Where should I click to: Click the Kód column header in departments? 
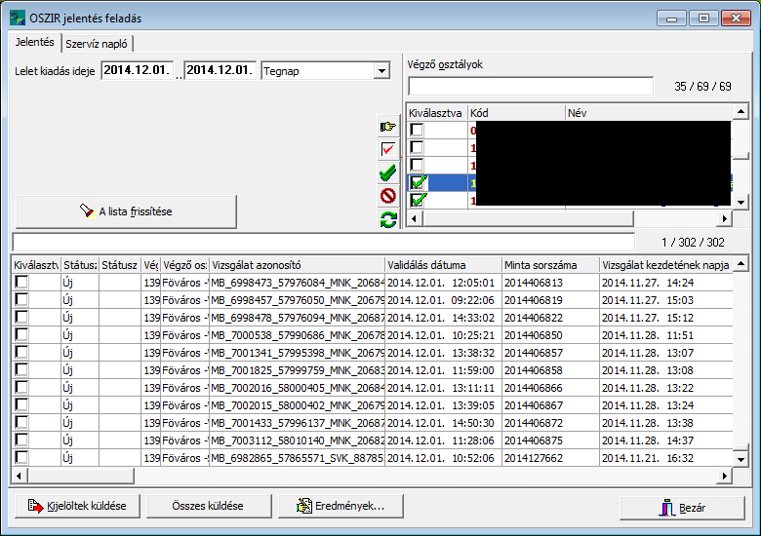[516, 113]
